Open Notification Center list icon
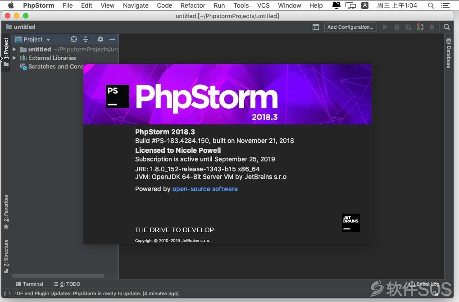Screen dimensions: 459x302 [x=445, y=5]
